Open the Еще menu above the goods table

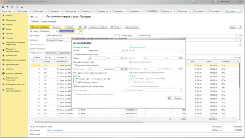click(x=237, y=57)
